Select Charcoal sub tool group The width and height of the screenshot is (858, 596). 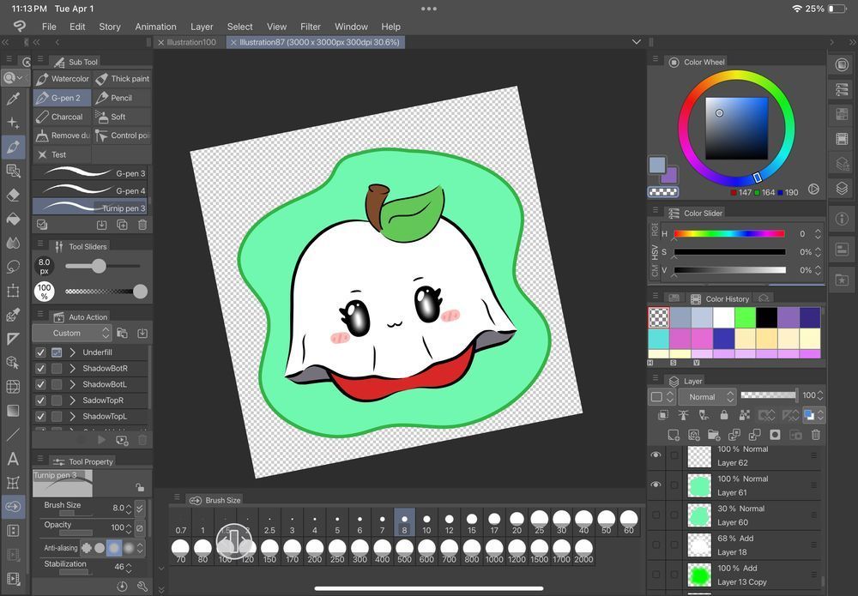pos(62,117)
